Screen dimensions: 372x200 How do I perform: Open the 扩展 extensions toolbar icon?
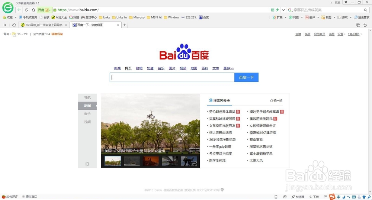click(x=278, y=17)
